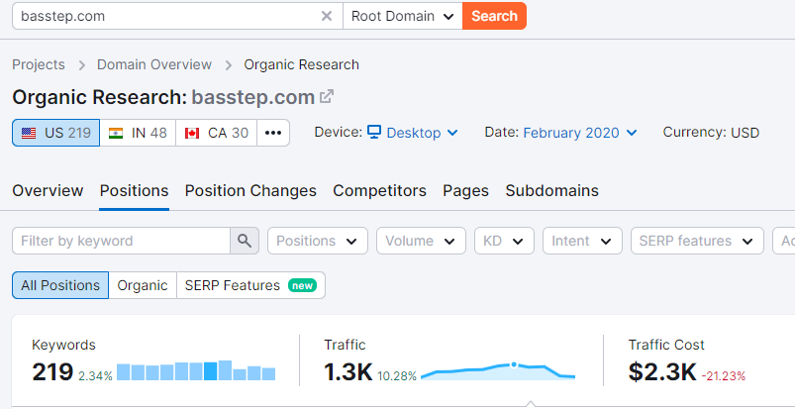Open the Root Domain dropdown
795x409 pixels.
(403, 16)
